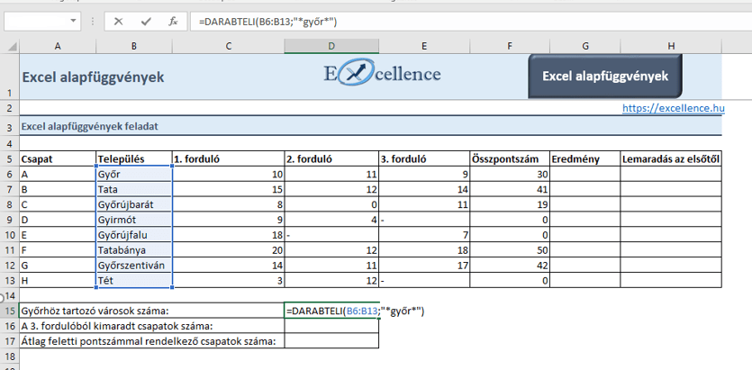Select the Tatabánya cell
This screenshot has width=752, height=370.
134,250
